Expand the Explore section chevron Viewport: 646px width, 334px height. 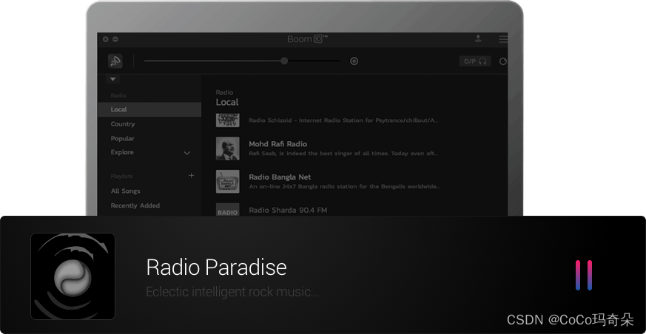point(186,153)
